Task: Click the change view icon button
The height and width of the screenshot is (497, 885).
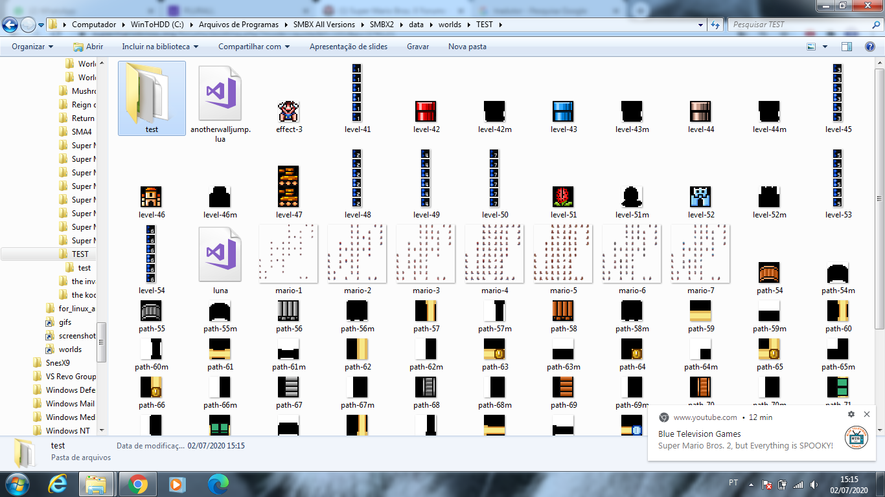Action: [x=811, y=47]
